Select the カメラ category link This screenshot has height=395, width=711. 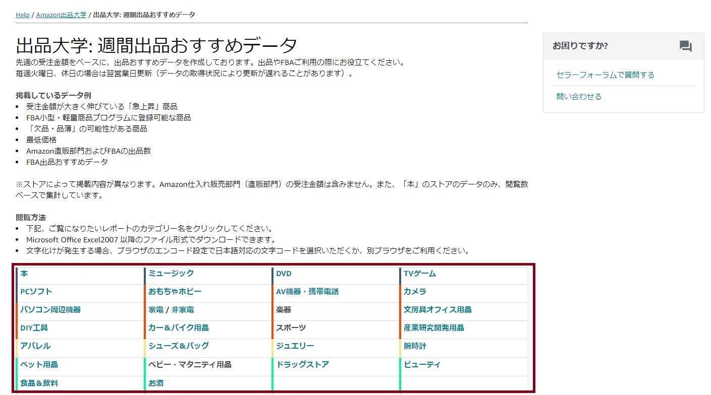(x=415, y=292)
